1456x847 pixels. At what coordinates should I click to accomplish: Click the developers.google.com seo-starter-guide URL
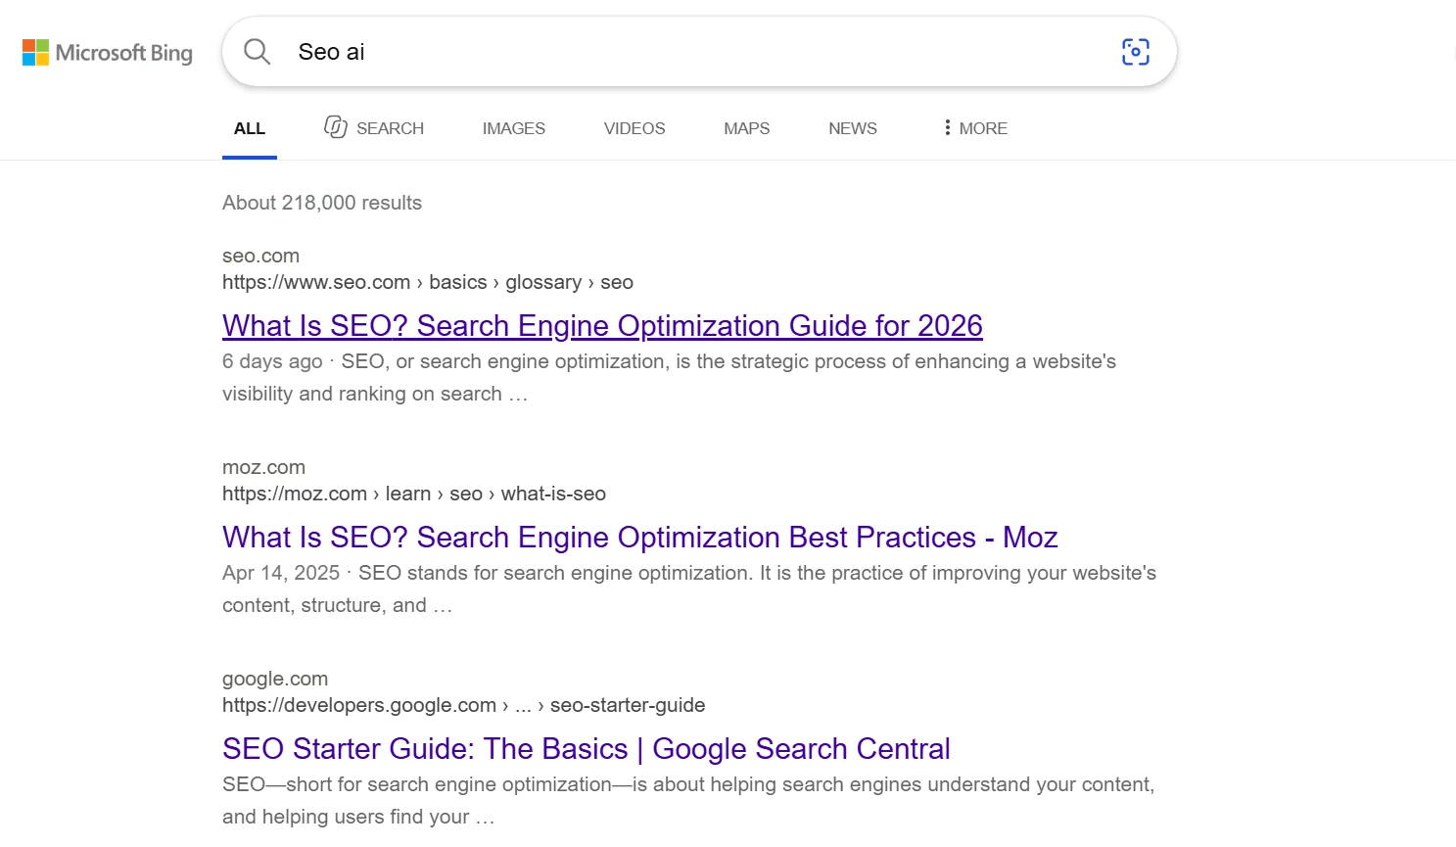[463, 705]
